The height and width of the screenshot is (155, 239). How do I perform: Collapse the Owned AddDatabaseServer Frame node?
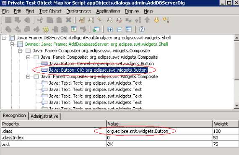pyautogui.click(x=12, y=44)
